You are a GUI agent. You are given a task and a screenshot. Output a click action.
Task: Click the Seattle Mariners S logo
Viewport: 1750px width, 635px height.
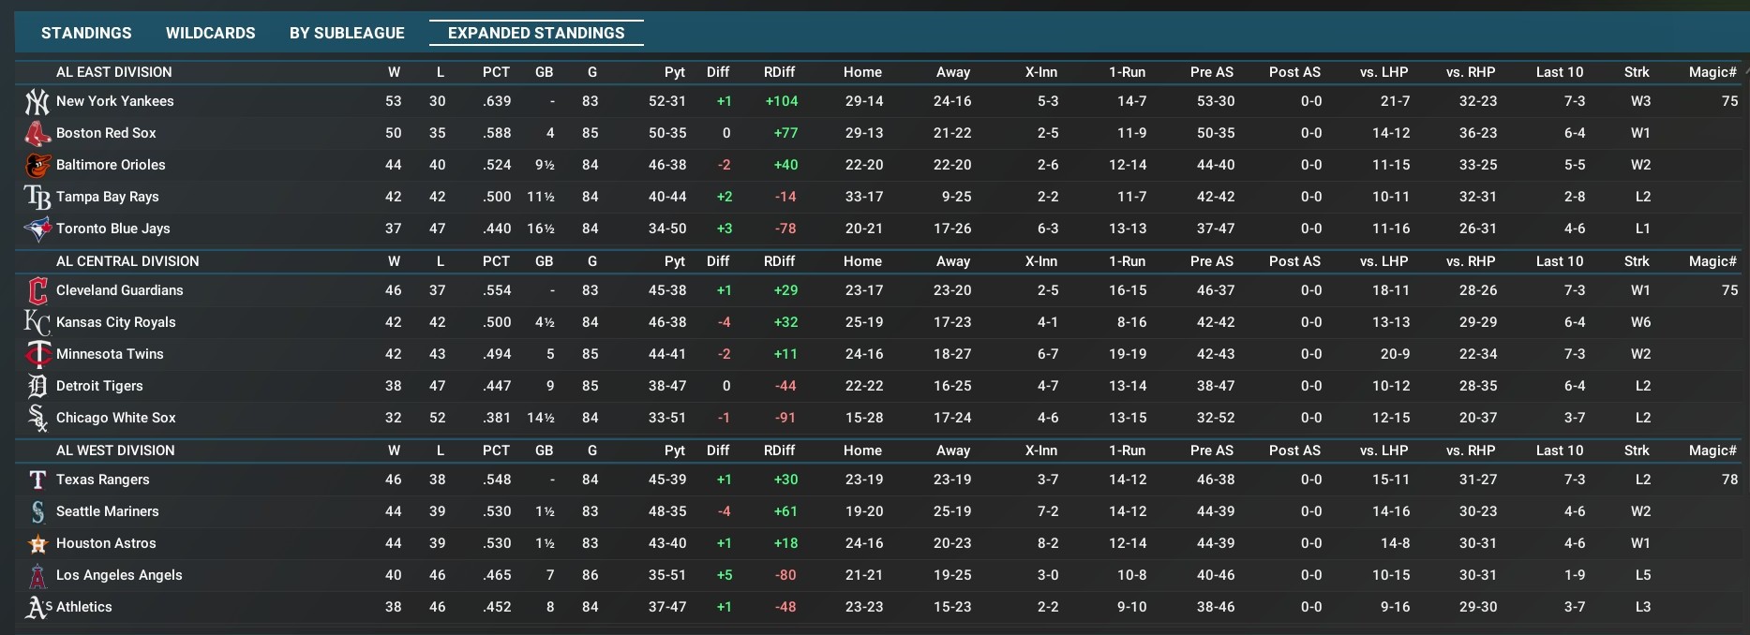click(x=37, y=511)
